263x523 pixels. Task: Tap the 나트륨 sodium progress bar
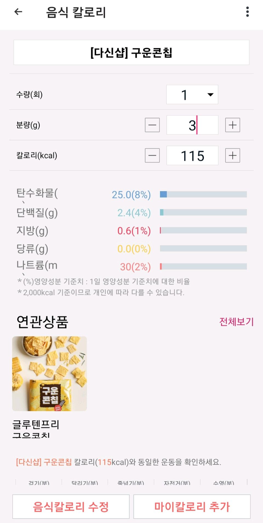[203, 266]
